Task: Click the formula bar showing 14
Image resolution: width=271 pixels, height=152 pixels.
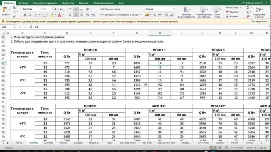Action: pos(151,27)
